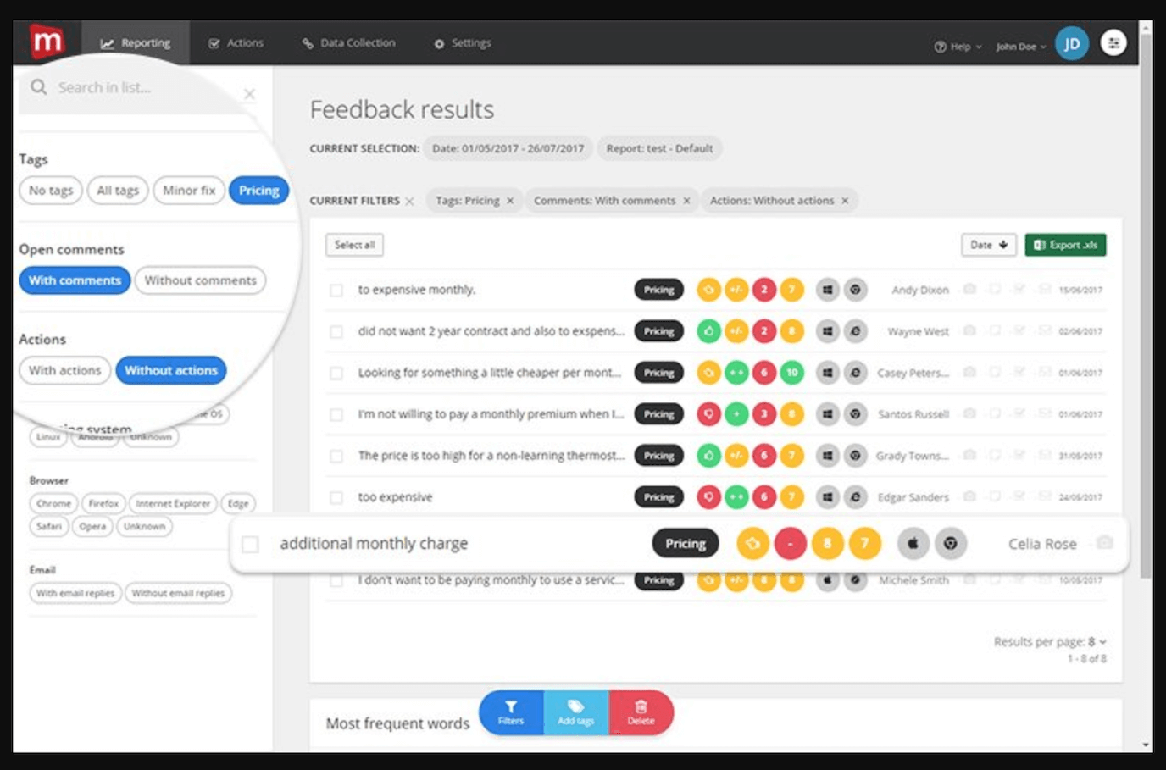1166x770 pixels.
Task: Select the 'too expensive' row checkbox
Action: [336, 498]
